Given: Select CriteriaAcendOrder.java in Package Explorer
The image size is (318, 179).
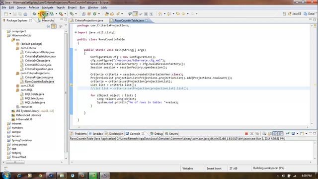Looking at the screenshot, I should 40,52.
